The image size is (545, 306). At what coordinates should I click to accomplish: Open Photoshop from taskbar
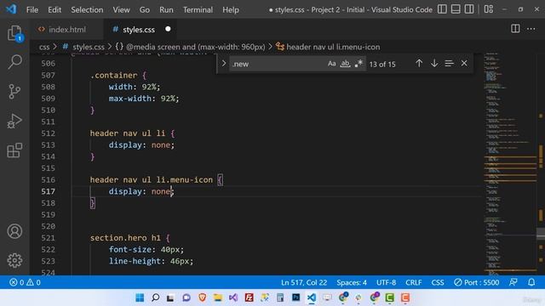tap(295, 297)
